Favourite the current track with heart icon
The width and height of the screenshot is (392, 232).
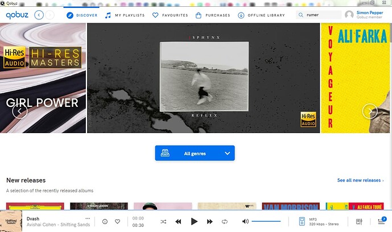pyautogui.click(x=118, y=222)
